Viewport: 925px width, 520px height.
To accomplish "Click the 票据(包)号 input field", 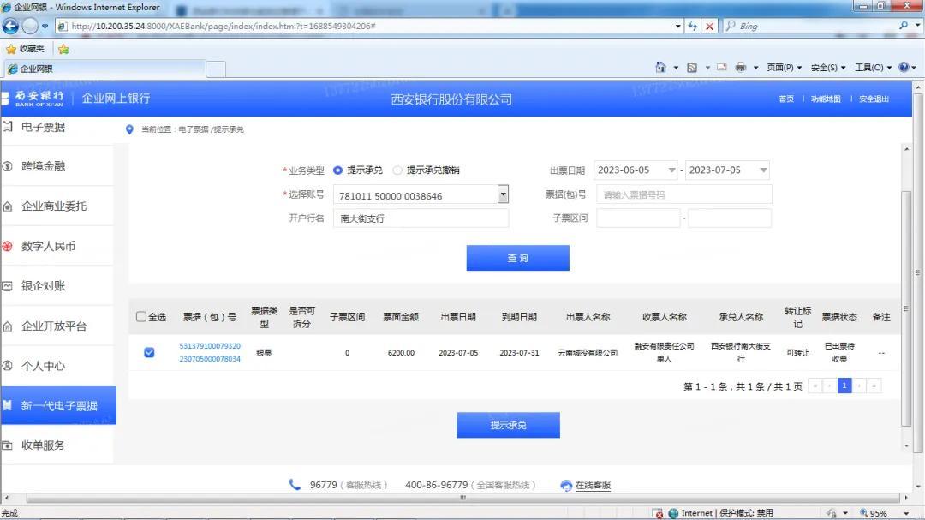I will tap(683, 194).
